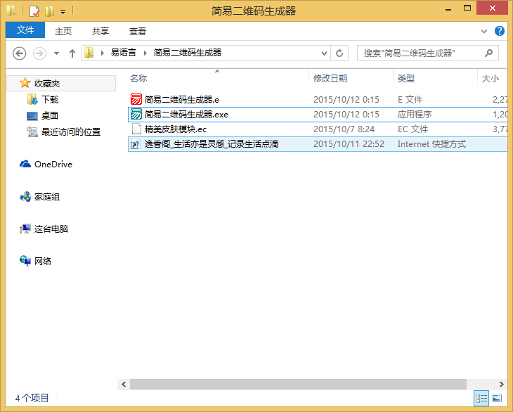Click the Properties icon in the quick access toolbar
The width and height of the screenshot is (513, 412).
(x=34, y=11)
